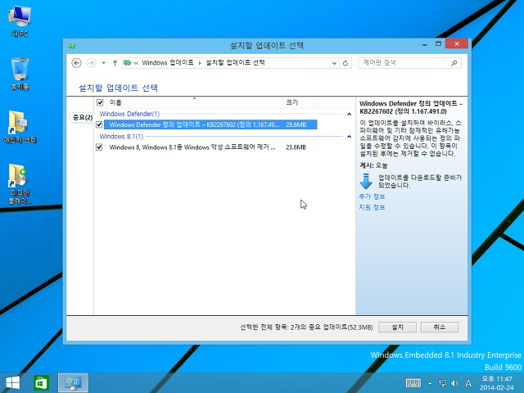This screenshot has height=393, width=524.
Task: Show hidden tray icons arrow
Action: coord(430,383)
